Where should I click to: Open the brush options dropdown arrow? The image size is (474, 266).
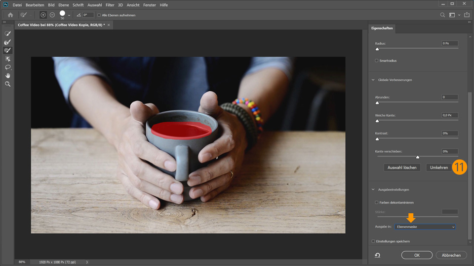(69, 15)
